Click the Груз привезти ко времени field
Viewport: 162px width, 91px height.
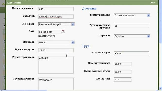click(131, 26)
